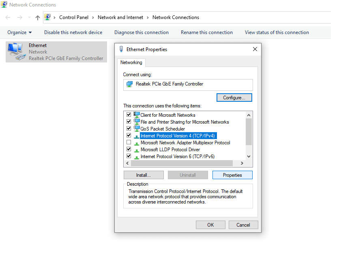
Task: Open the Organize menu
Action: pyautogui.click(x=19, y=32)
